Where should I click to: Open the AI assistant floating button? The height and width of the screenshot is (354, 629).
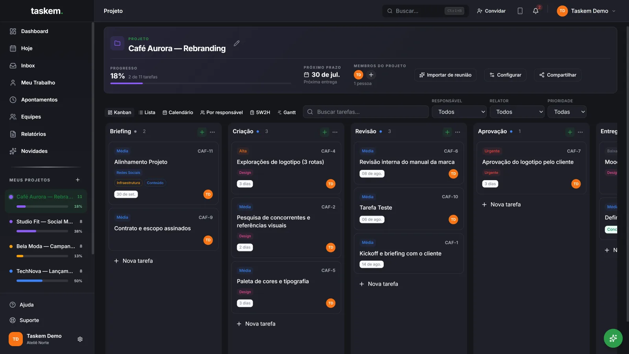pyautogui.click(x=613, y=338)
